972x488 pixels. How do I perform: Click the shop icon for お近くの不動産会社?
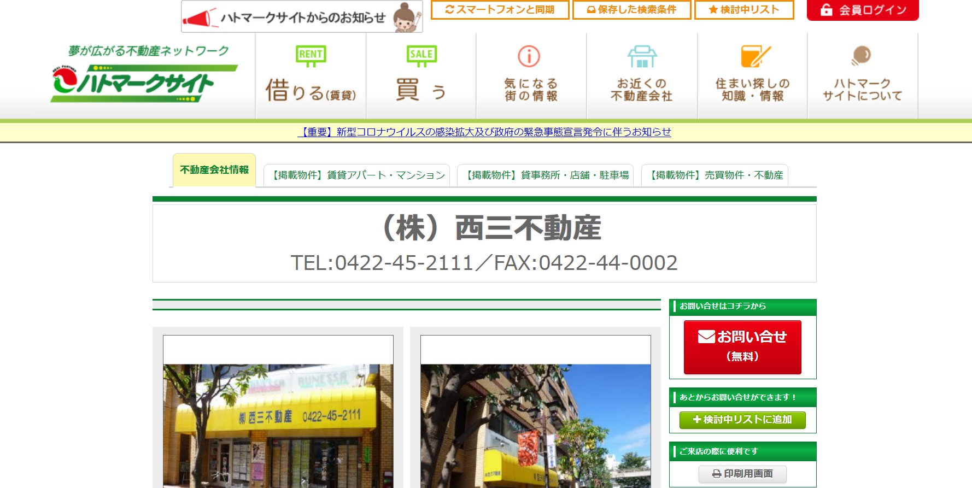coord(642,56)
